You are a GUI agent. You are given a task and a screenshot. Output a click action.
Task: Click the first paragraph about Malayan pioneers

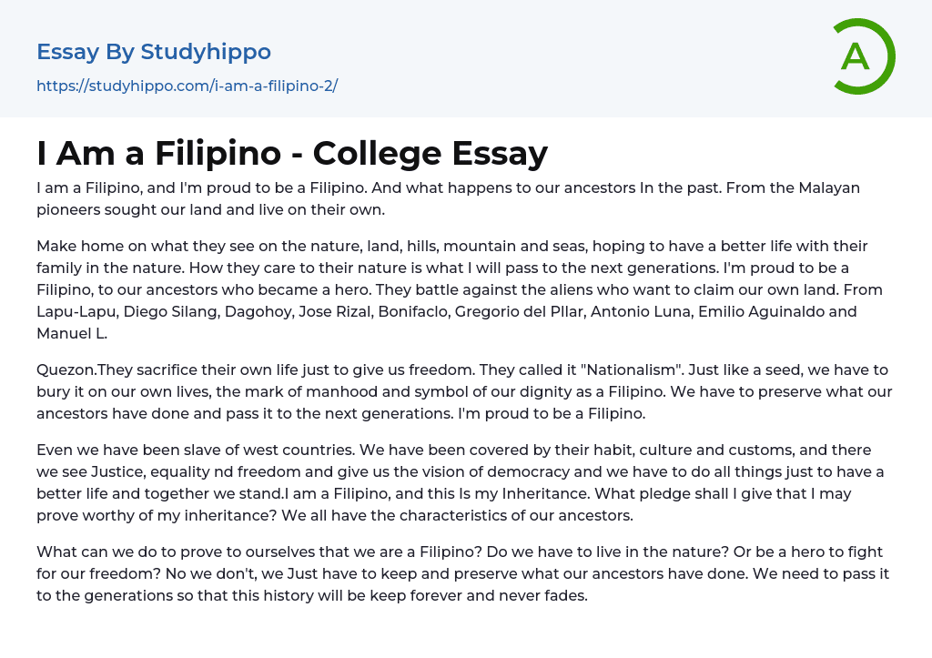pos(448,198)
